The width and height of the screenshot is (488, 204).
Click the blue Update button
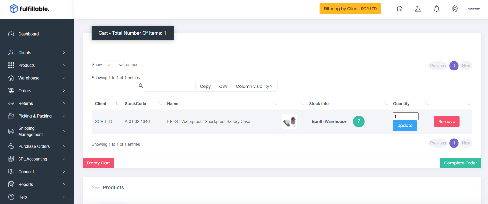pyautogui.click(x=405, y=126)
